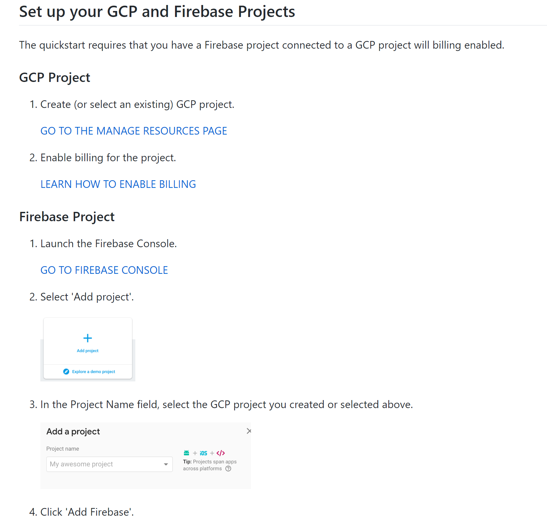Close the Add a project dialog
The width and height of the screenshot is (547, 525).
click(x=249, y=431)
